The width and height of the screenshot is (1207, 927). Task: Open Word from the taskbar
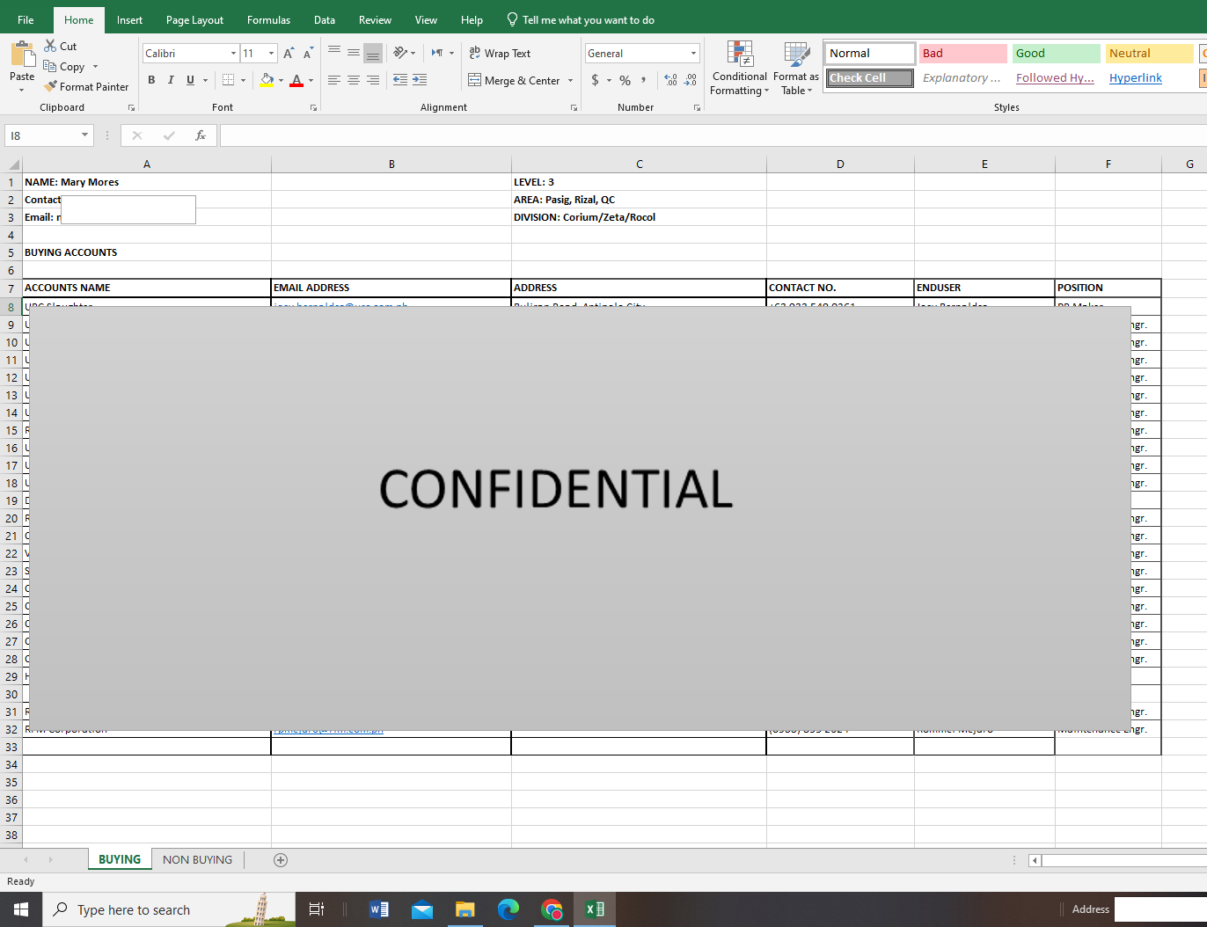379,909
